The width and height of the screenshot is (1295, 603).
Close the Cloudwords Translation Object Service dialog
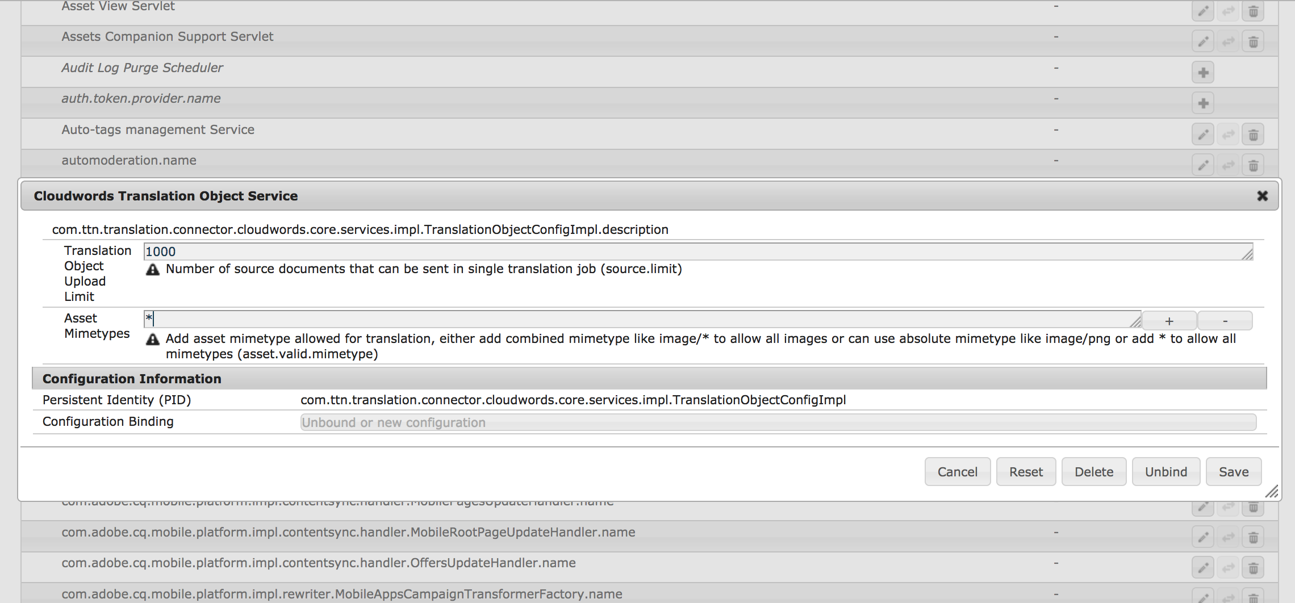coord(1262,196)
